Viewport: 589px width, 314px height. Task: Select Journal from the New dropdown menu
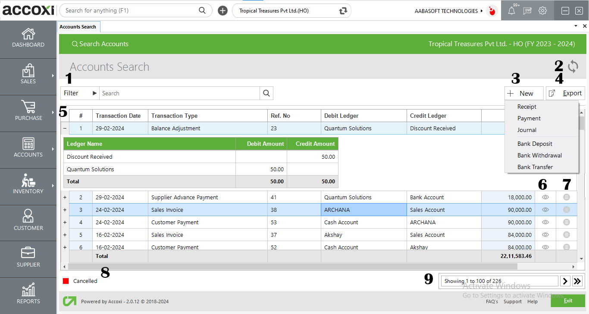tap(527, 130)
